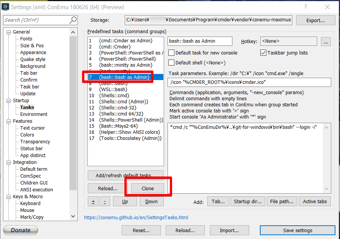Click the task name field
The image size is (340, 239).
pos(200,41)
